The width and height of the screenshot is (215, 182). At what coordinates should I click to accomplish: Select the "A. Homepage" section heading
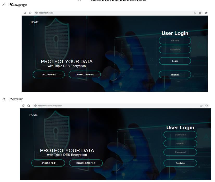[15, 5]
